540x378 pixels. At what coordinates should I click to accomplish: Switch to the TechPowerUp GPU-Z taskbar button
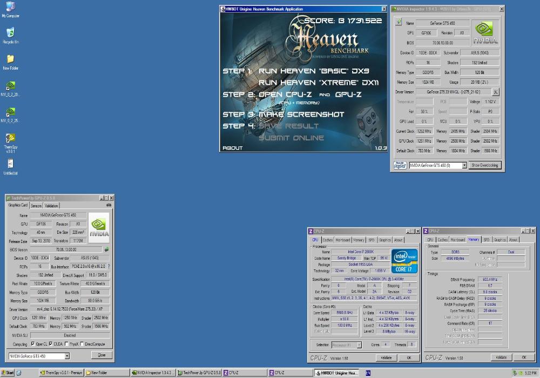[x=199, y=373]
